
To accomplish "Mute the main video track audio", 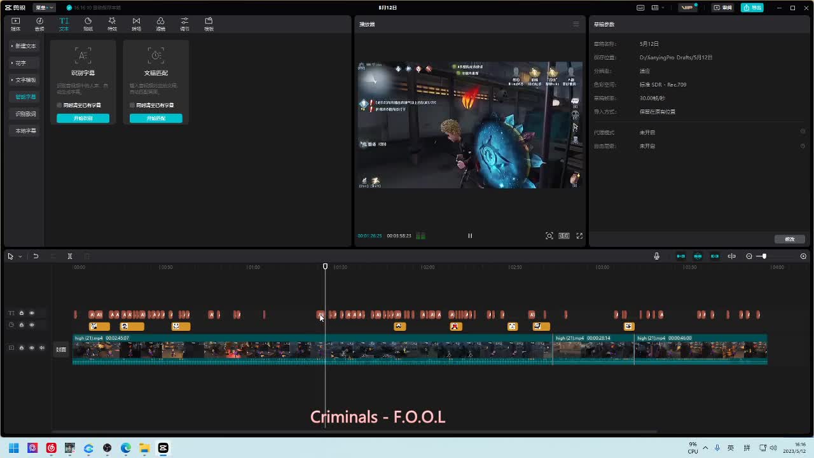I will click(42, 348).
